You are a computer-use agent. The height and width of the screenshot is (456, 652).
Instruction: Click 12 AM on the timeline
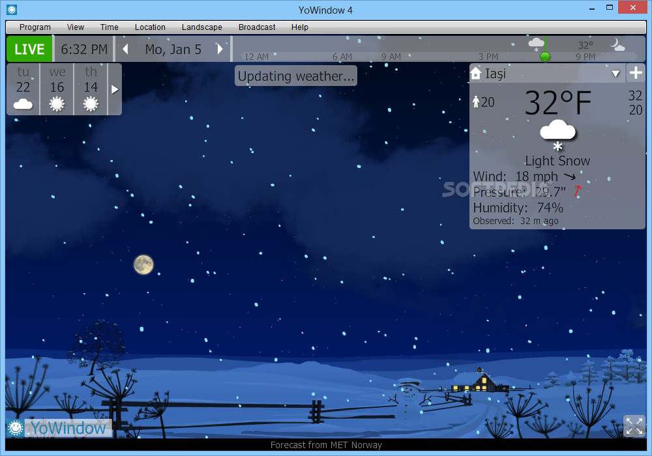pos(256,57)
